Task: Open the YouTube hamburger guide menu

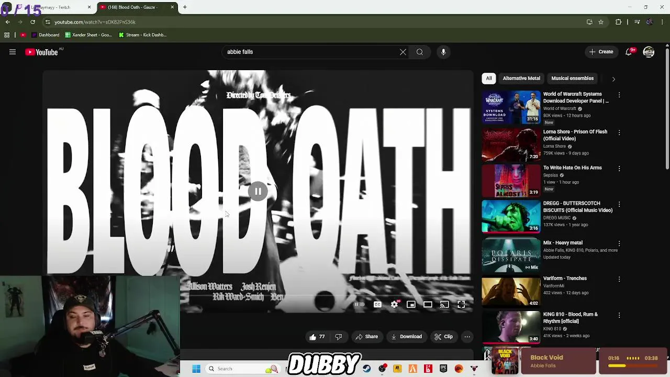Action: (13, 52)
